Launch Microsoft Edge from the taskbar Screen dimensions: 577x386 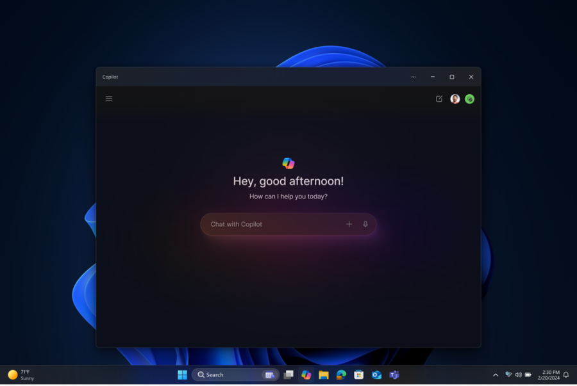point(340,374)
